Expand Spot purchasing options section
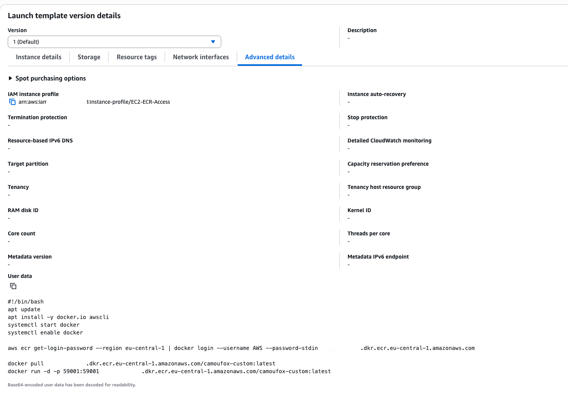Image resolution: width=568 pixels, height=396 pixels. tap(47, 78)
